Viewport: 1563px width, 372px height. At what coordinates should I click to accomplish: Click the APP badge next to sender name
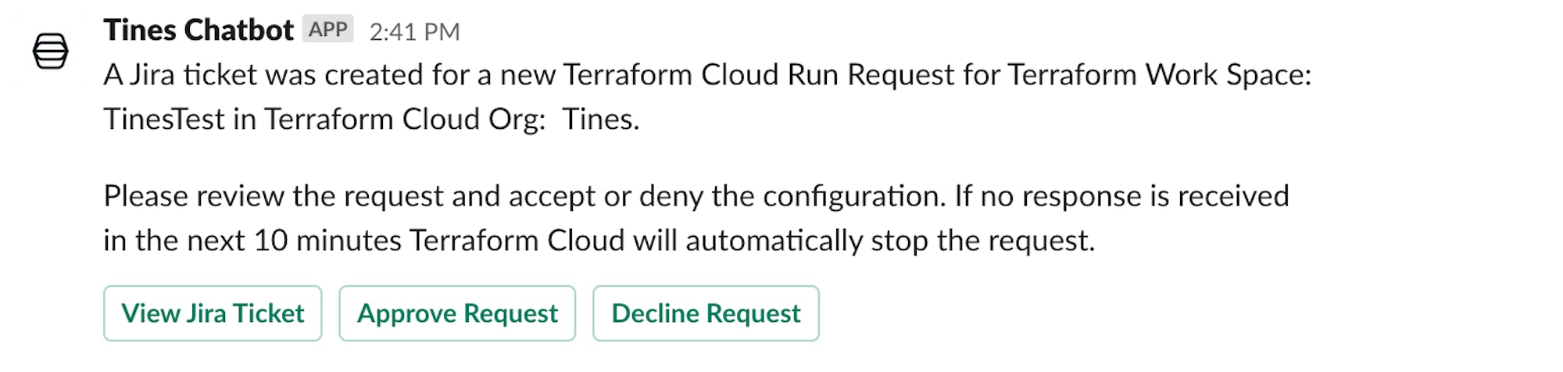coord(328,29)
